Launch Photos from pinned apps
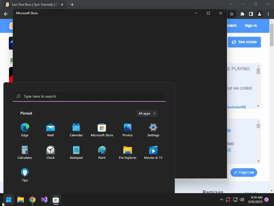This screenshot has width=274, height=206. (x=128, y=130)
